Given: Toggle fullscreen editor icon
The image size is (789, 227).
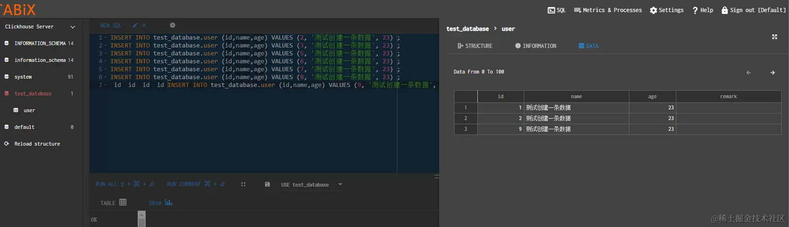Looking at the screenshot, I should tap(243, 184).
